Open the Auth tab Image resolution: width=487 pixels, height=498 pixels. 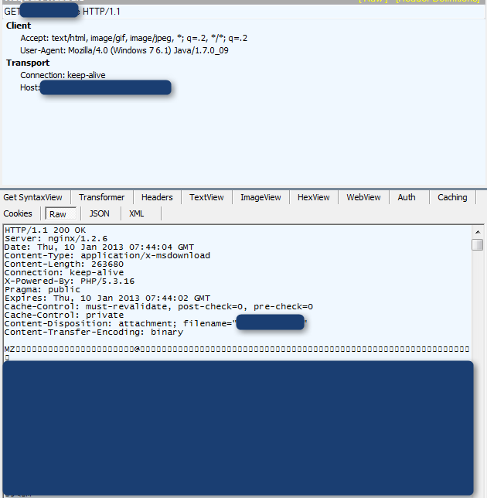(407, 197)
